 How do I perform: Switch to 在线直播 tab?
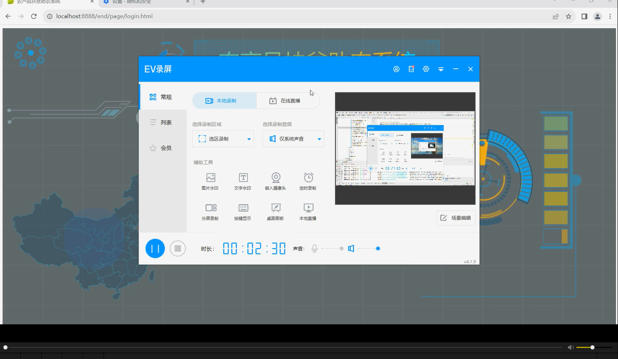288,101
